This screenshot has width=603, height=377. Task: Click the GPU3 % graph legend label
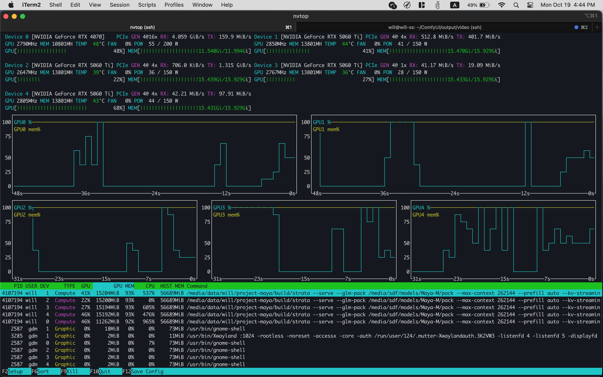pyautogui.click(x=222, y=208)
